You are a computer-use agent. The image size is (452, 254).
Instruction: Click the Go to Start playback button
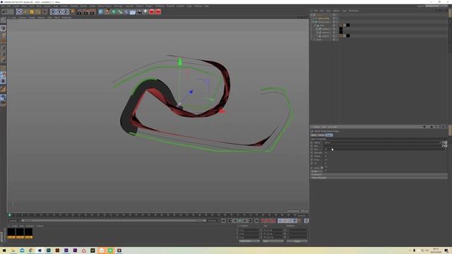223,221
